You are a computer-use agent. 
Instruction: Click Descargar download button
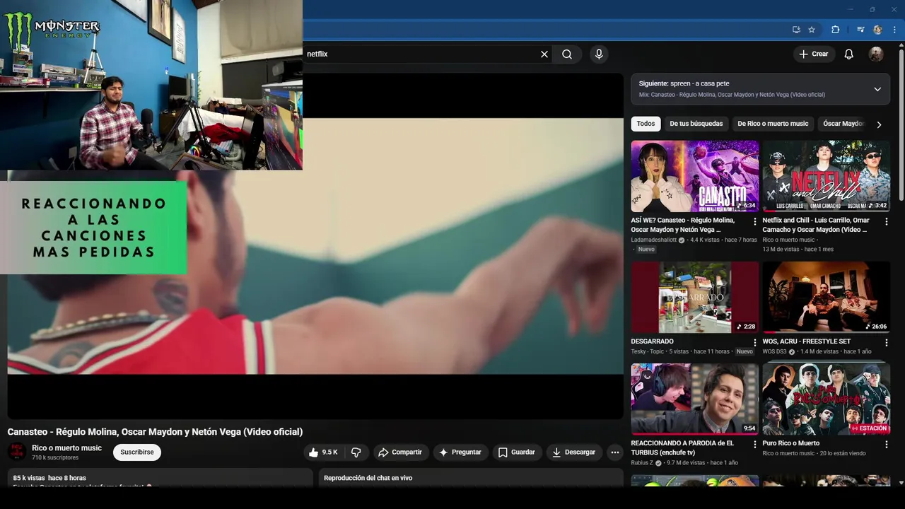(x=574, y=452)
